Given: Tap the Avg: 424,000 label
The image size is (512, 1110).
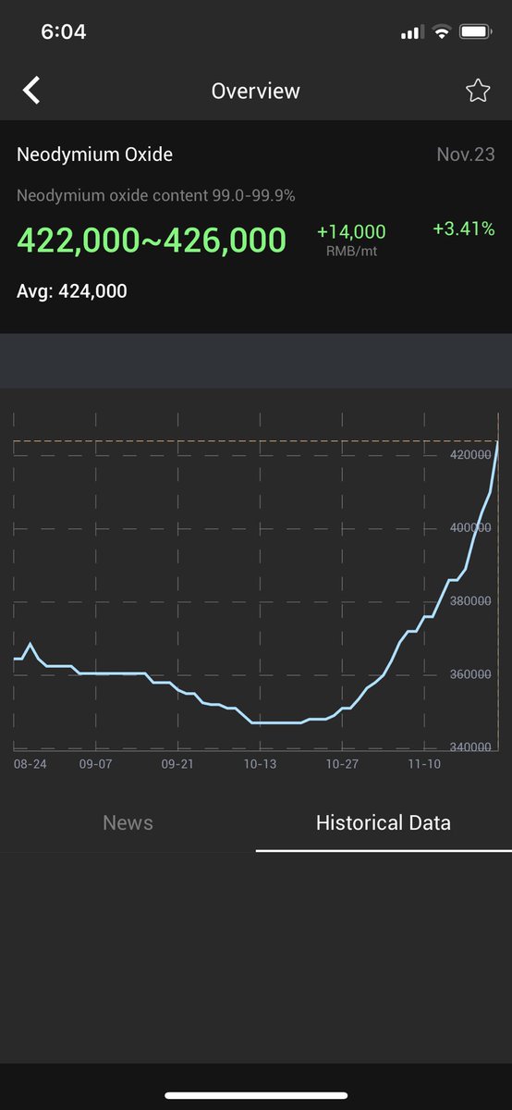Looking at the screenshot, I should (x=72, y=291).
